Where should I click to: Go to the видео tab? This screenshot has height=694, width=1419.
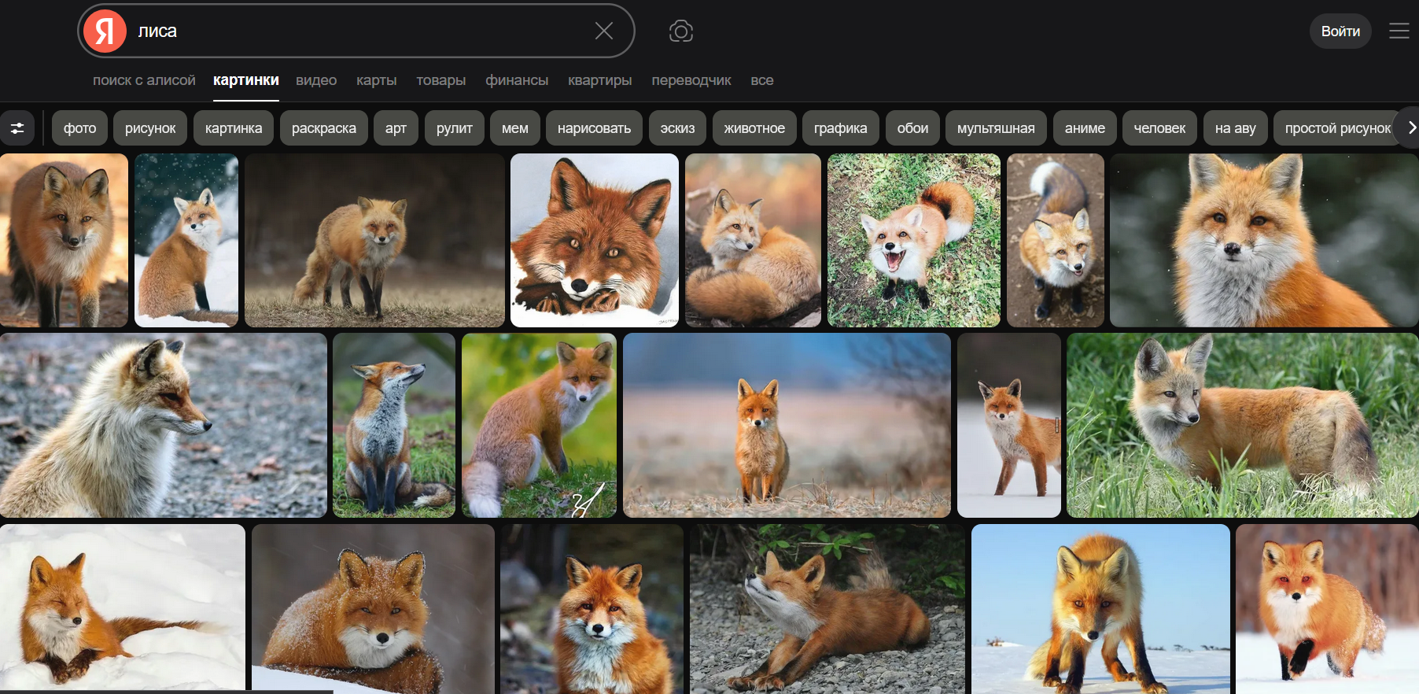[316, 80]
